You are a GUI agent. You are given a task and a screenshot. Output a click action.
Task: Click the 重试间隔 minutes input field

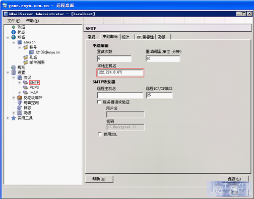tap(163, 58)
